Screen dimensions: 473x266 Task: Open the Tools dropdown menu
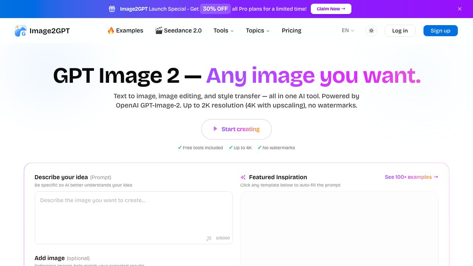(224, 31)
